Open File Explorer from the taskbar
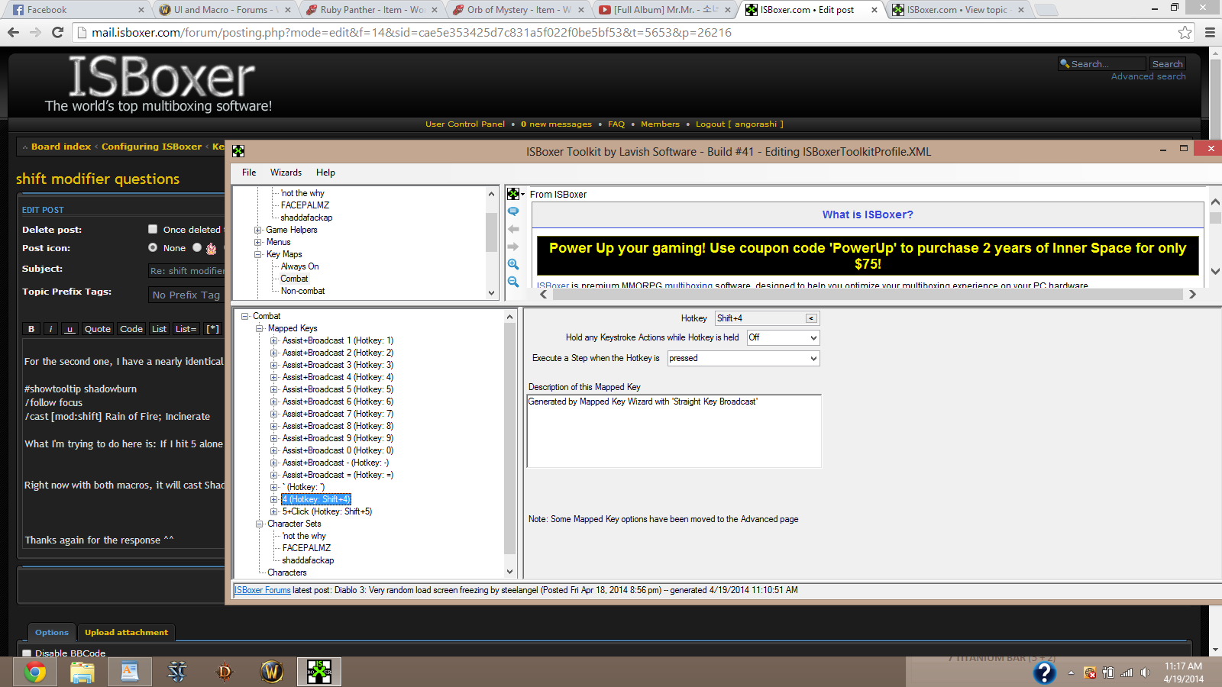 82,672
